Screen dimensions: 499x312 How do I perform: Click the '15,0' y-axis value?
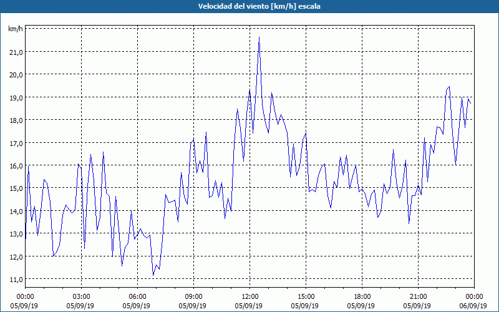[x=17, y=188]
